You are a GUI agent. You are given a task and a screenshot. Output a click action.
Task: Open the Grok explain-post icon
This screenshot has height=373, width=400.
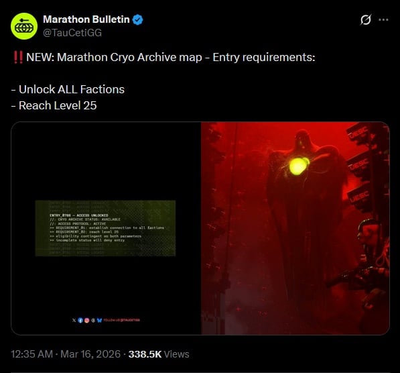point(366,19)
